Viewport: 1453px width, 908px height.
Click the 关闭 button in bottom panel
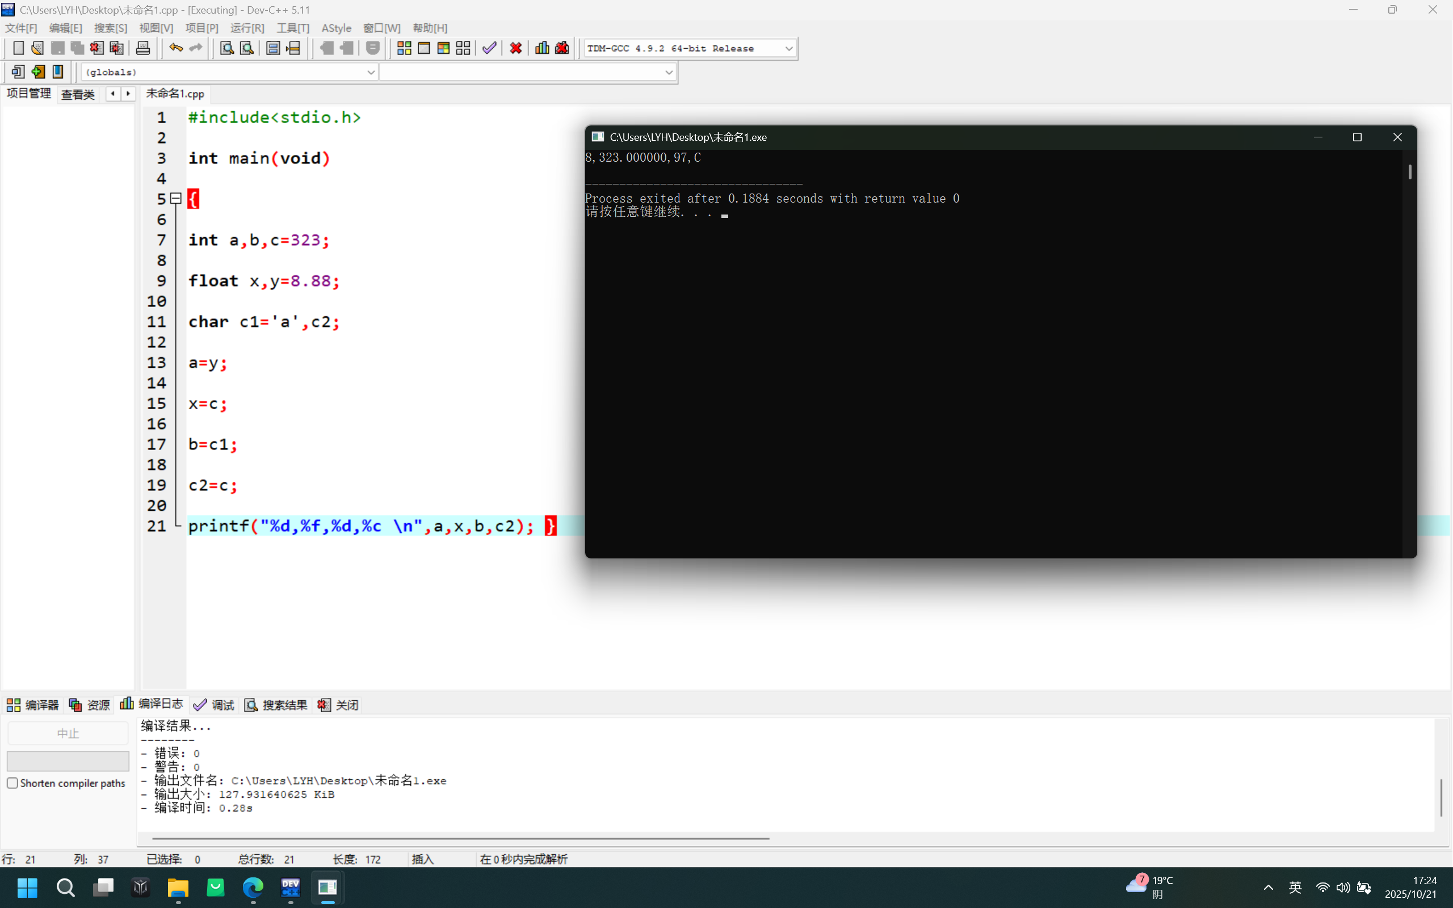point(339,704)
